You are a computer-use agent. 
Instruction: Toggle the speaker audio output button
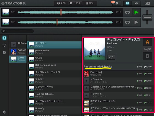coord(136,3)
